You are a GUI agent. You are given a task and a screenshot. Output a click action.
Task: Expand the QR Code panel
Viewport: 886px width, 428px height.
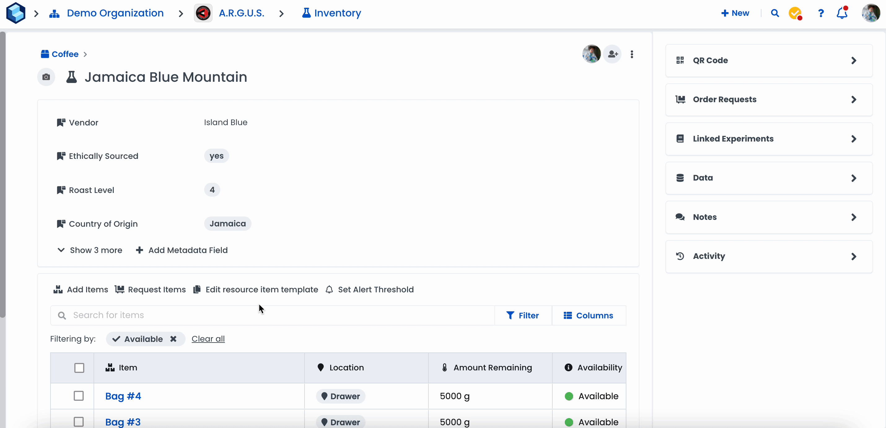pos(769,60)
